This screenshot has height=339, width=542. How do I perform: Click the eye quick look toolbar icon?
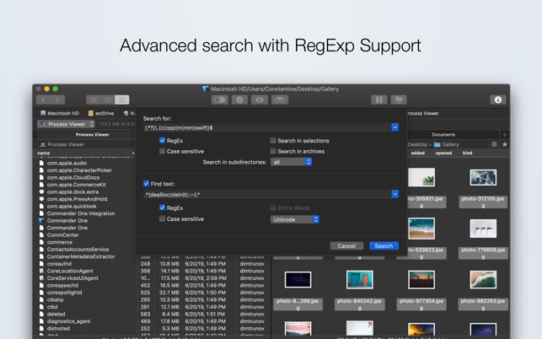[x=260, y=100]
